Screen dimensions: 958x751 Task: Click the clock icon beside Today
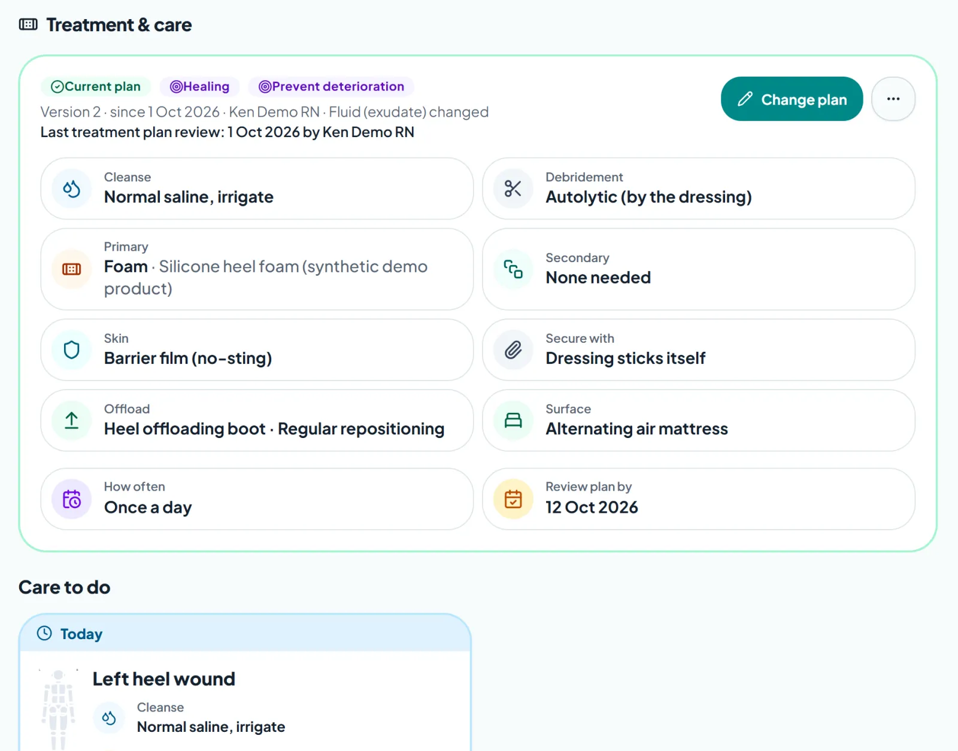(x=44, y=633)
